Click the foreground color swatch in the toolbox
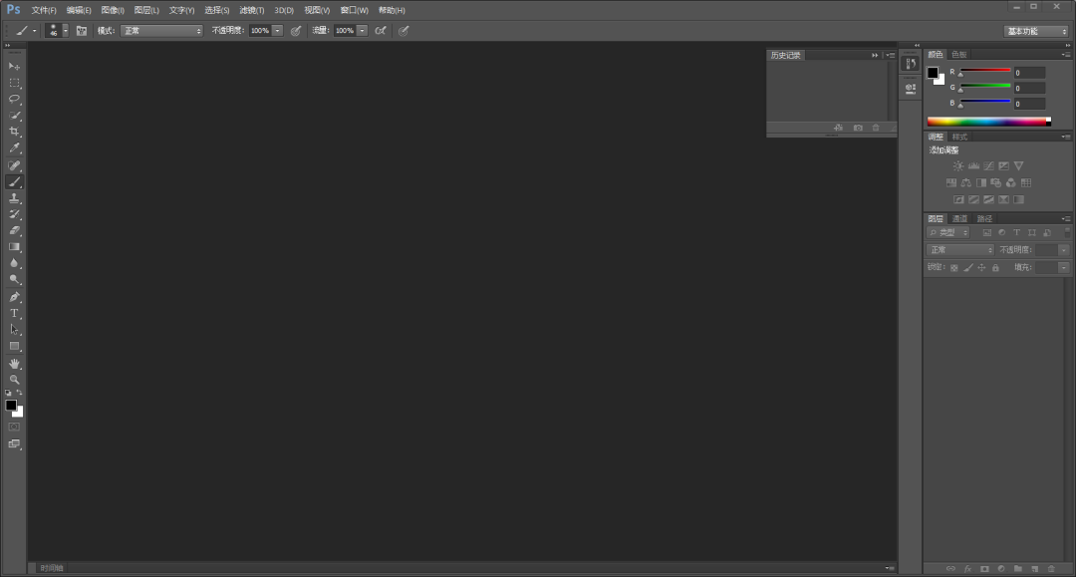This screenshot has height=577, width=1076. [11, 405]
